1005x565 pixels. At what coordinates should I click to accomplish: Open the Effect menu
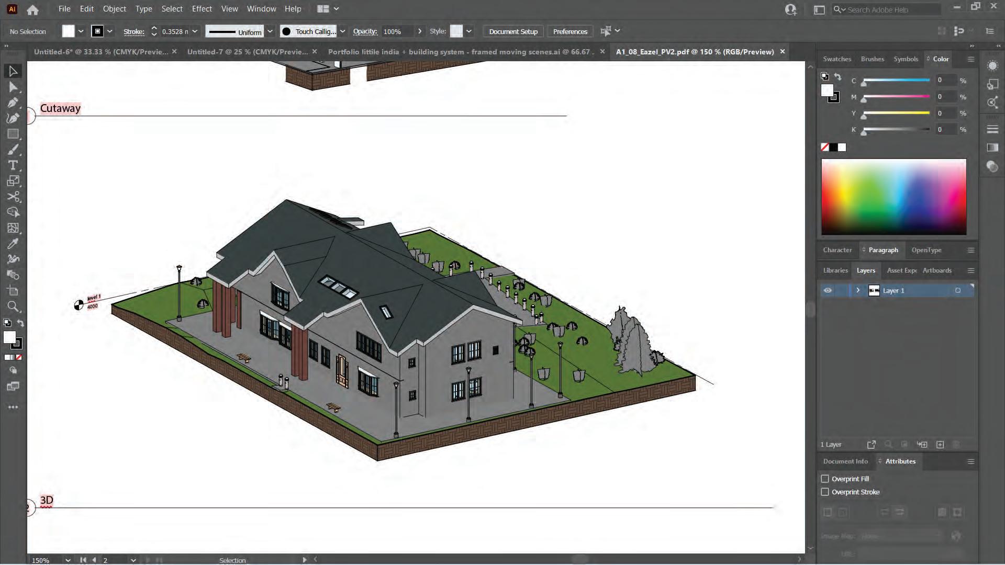pyautogui.click(x=202, y=9)
